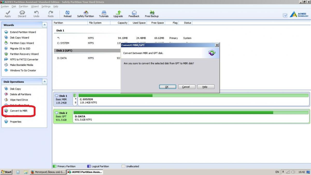The height and width of the screenshot is (175, 311).
Task: Select the Disk 2 (GPT) header row
Action: [87, 51]
